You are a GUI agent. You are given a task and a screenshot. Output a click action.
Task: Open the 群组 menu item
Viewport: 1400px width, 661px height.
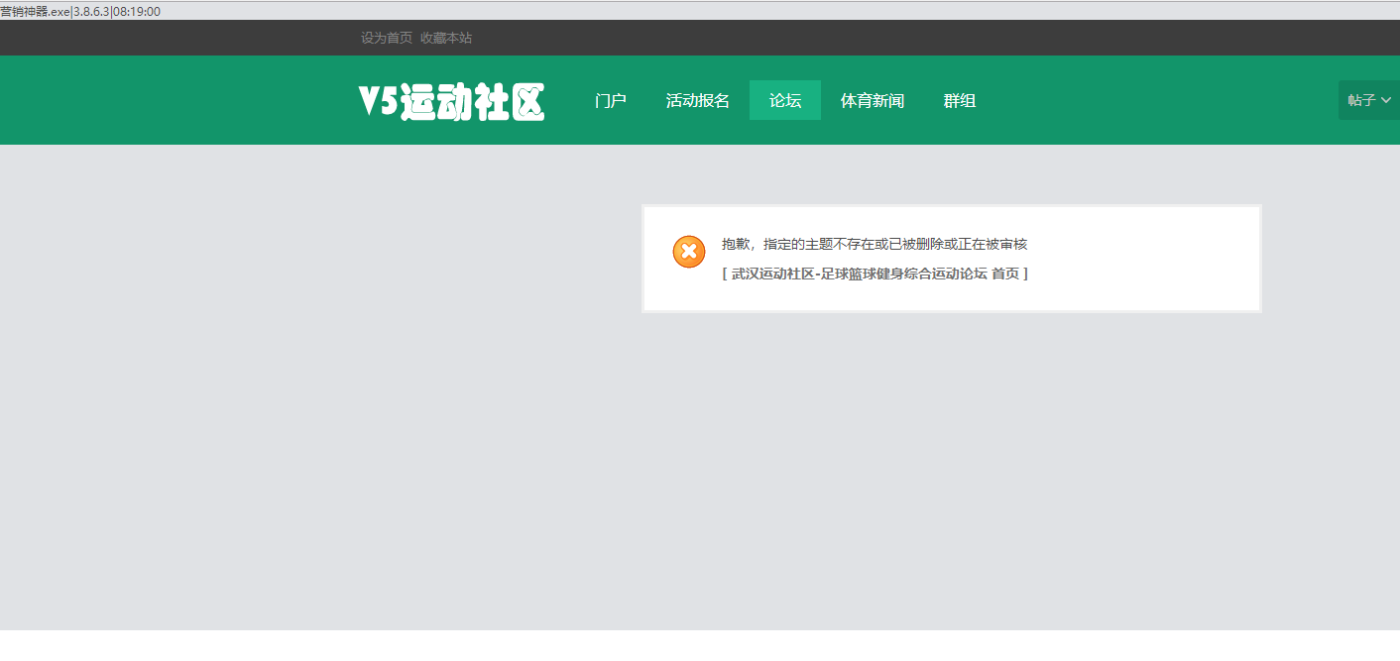coord(959,100)
